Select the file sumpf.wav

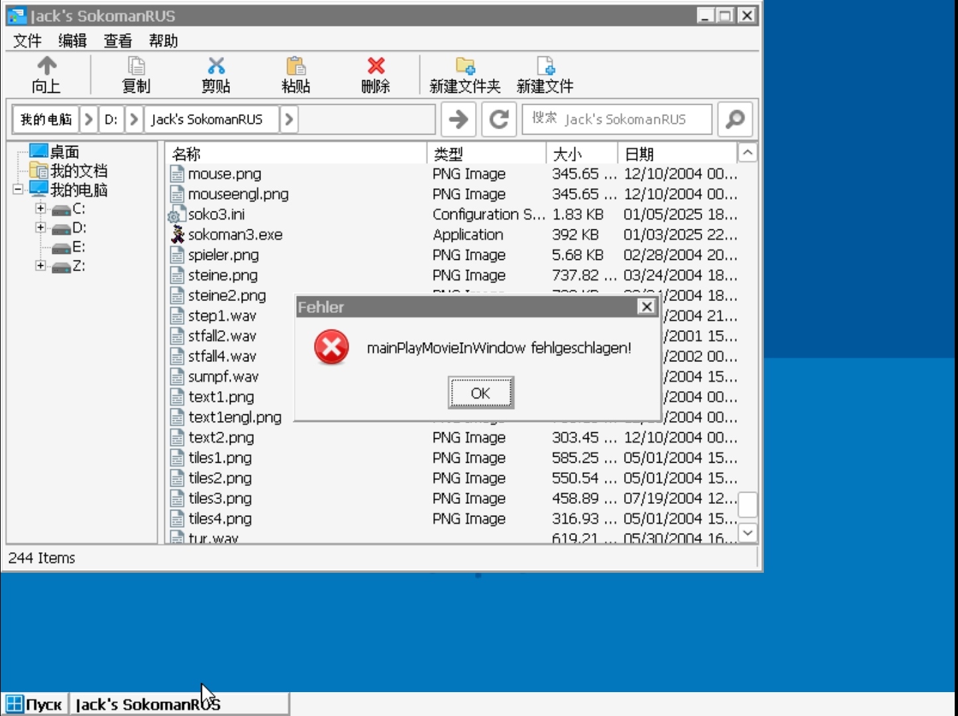click(x=223, y=377)
